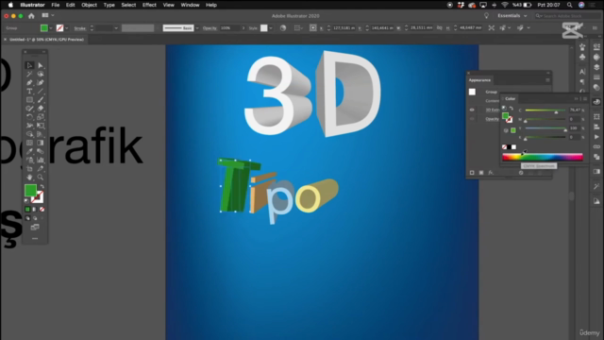Click the CMYK spectrum color bar
Screen dimensions: 604x340
(543, 157)
